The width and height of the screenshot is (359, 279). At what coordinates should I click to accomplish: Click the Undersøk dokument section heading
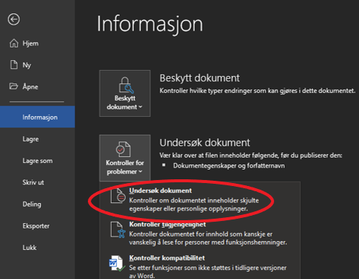click(x=205, y=143)
